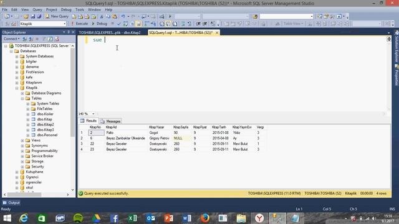Click the Query Options icon
Image resolution: width=399 pixels, height=224 pixels.
(132, 24)
